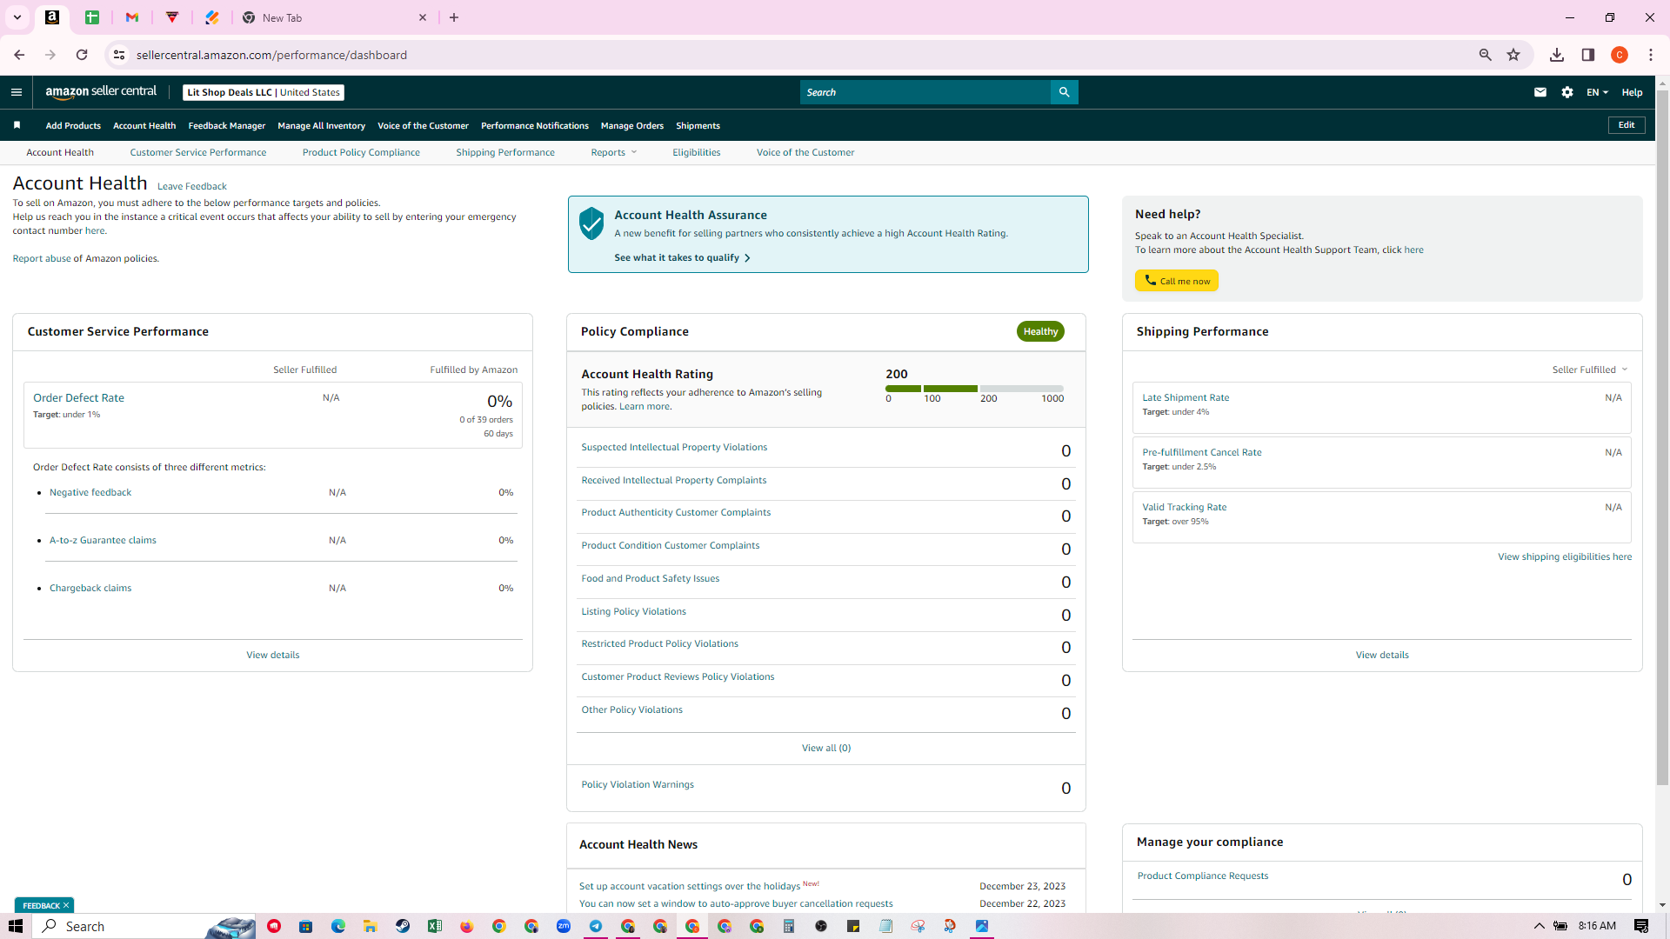Expand See what it takes to qualify

(682, 257)
